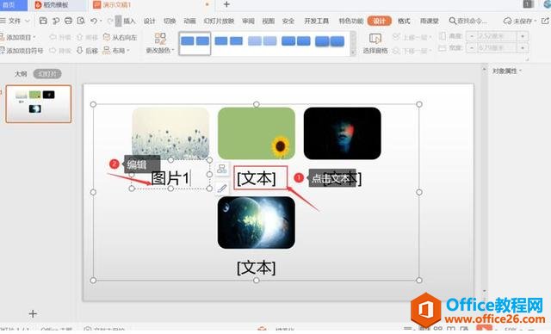Viewport: 551px width, 334px height.
Task: Open the 插入 ribbon tab
Action: click(x=129, y=21)
